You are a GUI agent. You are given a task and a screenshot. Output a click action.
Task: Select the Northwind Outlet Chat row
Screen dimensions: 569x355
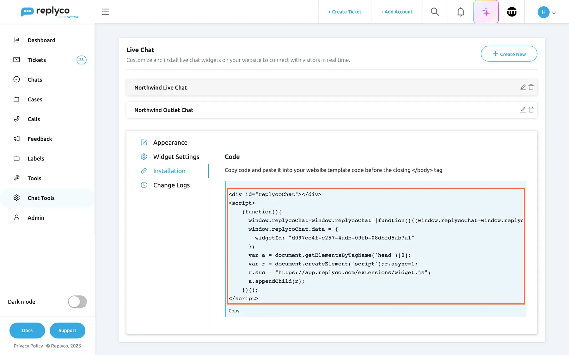pyautogui.click(x=332, y=110)
